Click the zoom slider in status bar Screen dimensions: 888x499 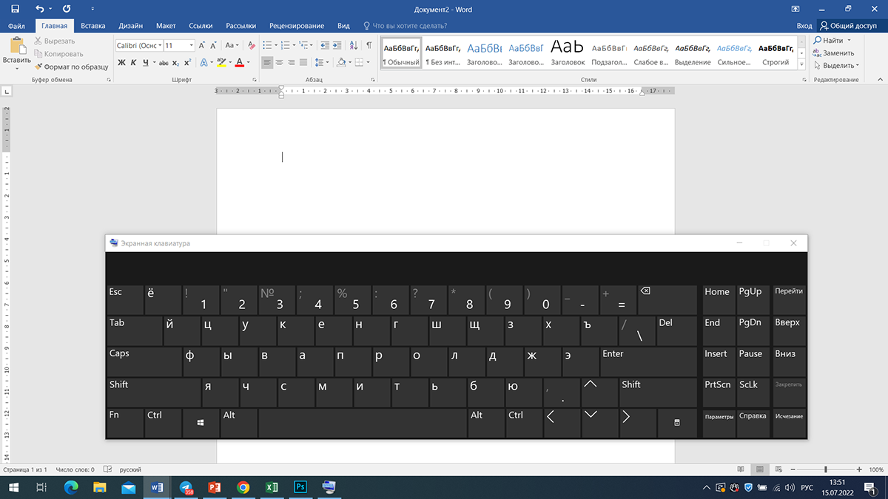click(x=826, y=469)
